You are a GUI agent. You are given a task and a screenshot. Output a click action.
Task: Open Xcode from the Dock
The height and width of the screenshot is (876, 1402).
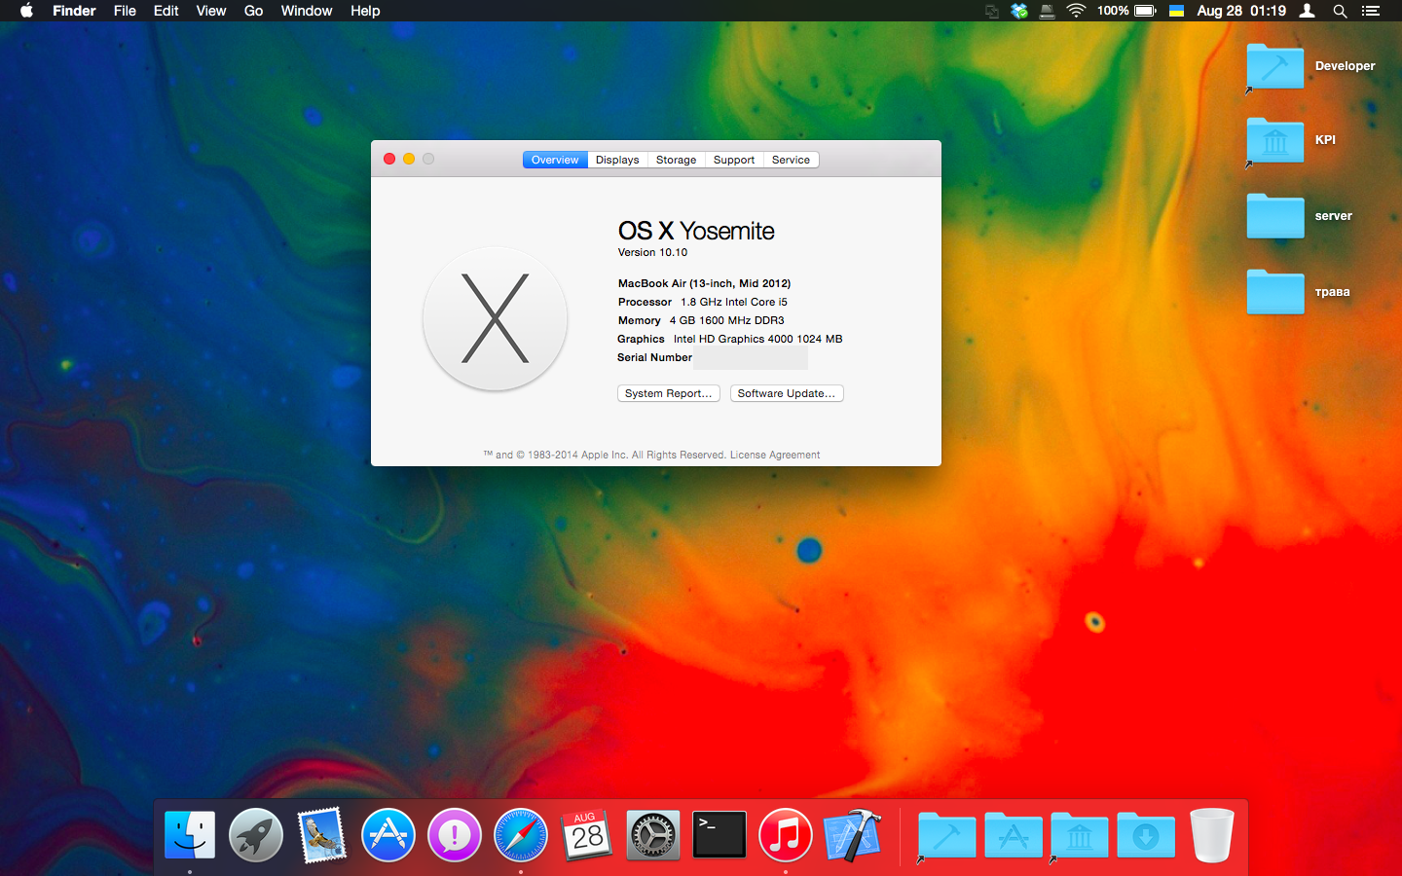click(x=853, y=835)
